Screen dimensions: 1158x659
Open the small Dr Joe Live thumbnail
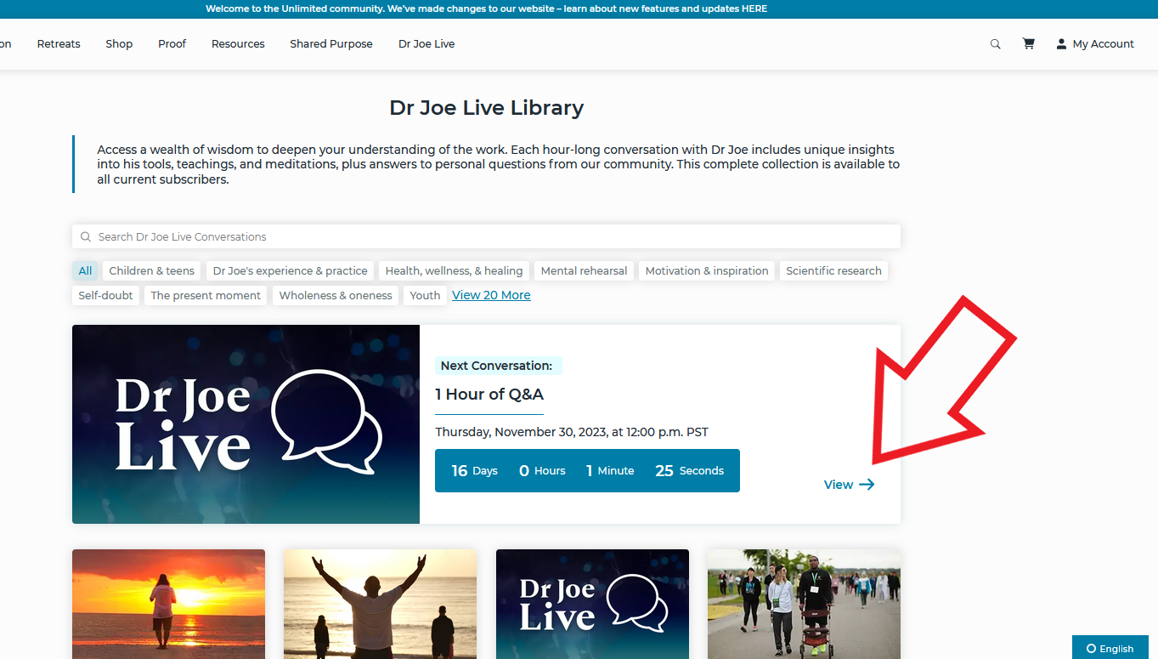[x=592, y=604]
